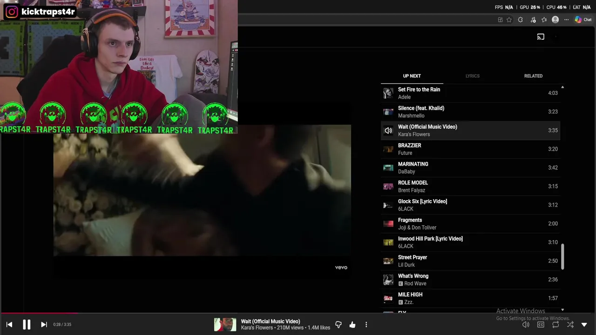Image resolution: width=596 pixels, height=335 pixels.
Task: Click the Inwood Hill Park thumbnail
Action: 388,242
